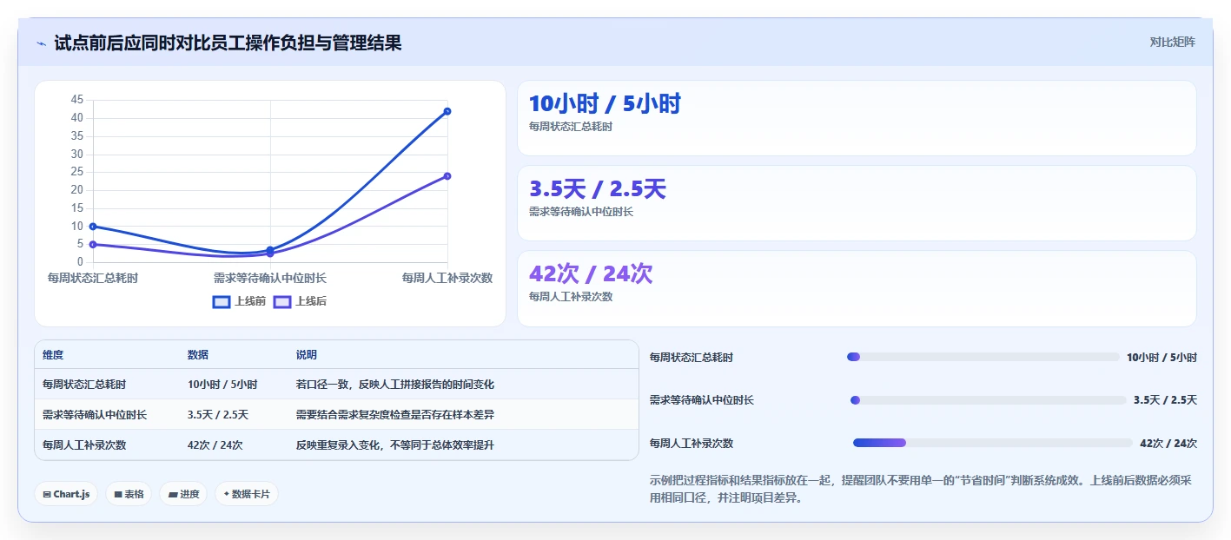
Task: Click the 每周状态汇总耗时 progress bar
Action: point(983,357)
